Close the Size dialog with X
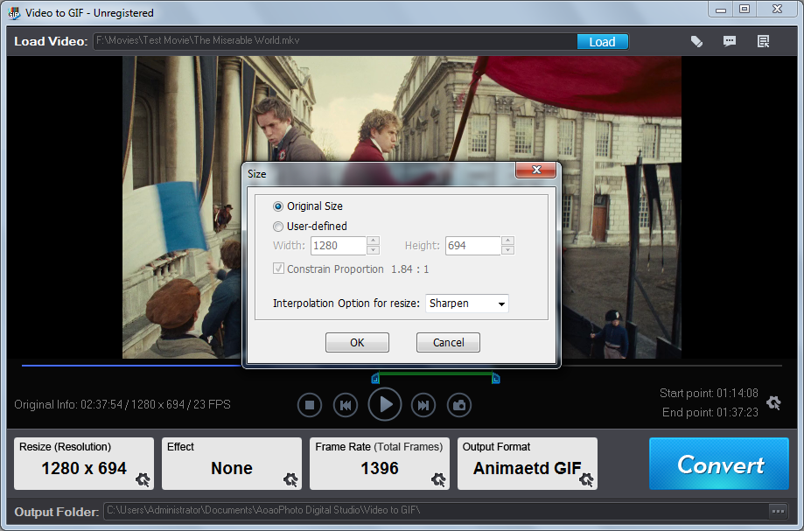Screen dimensions: 804x531 [535, 170]
